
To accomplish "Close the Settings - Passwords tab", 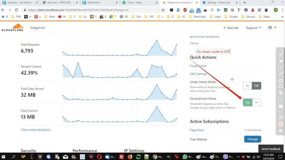I will tap(236, 3).
